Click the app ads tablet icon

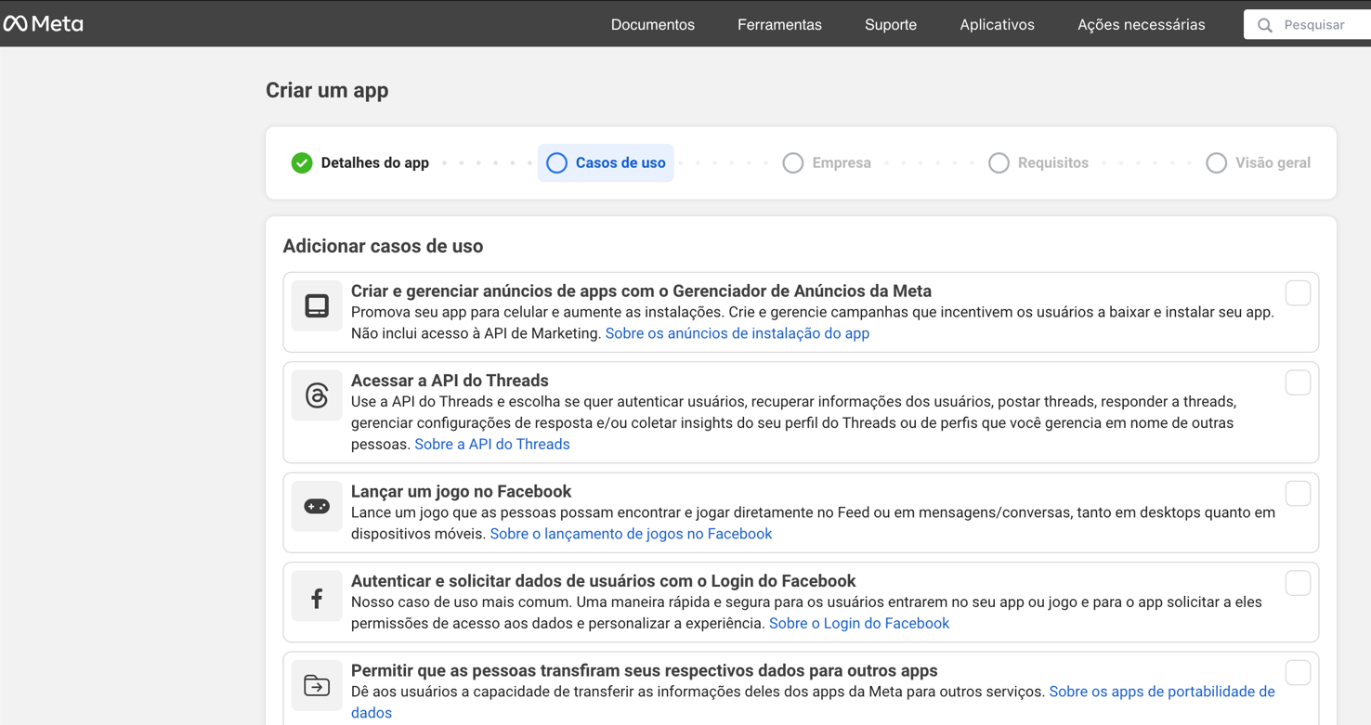pos(317,305)
